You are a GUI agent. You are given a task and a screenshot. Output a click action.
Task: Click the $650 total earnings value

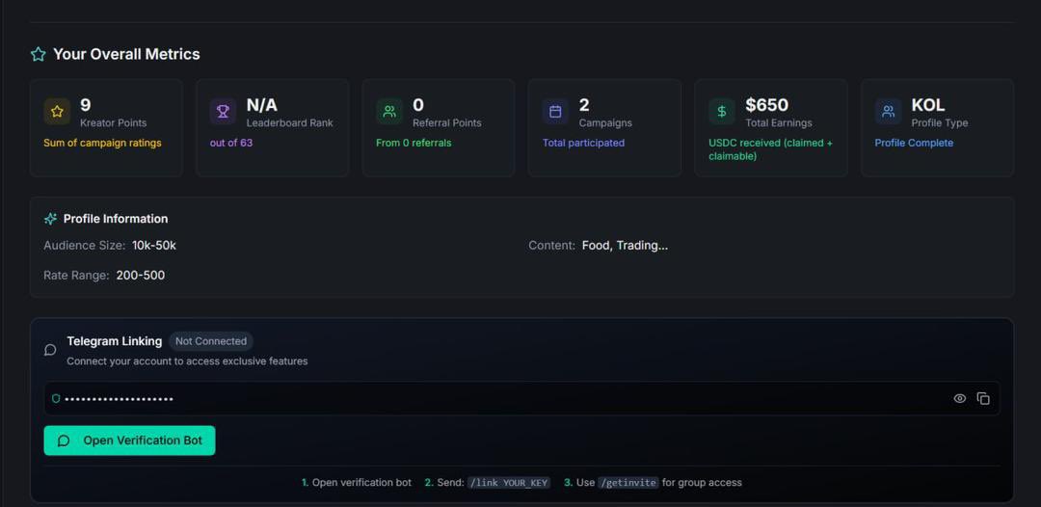pyautogui.click(x=767, y=105)
